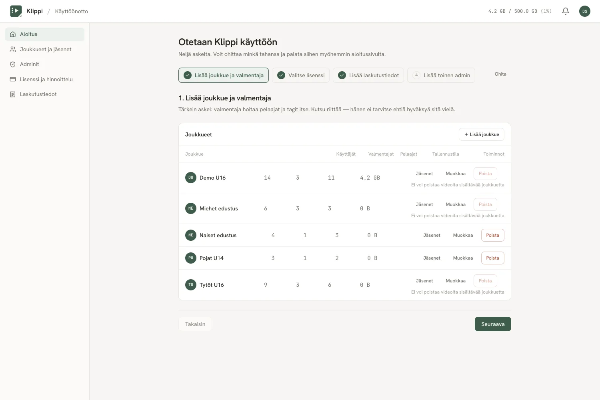Image resolution: width=600 pixels, height=400 pixels.
Task: Go to step Lisää toinen admin
Action: (441, 75)
